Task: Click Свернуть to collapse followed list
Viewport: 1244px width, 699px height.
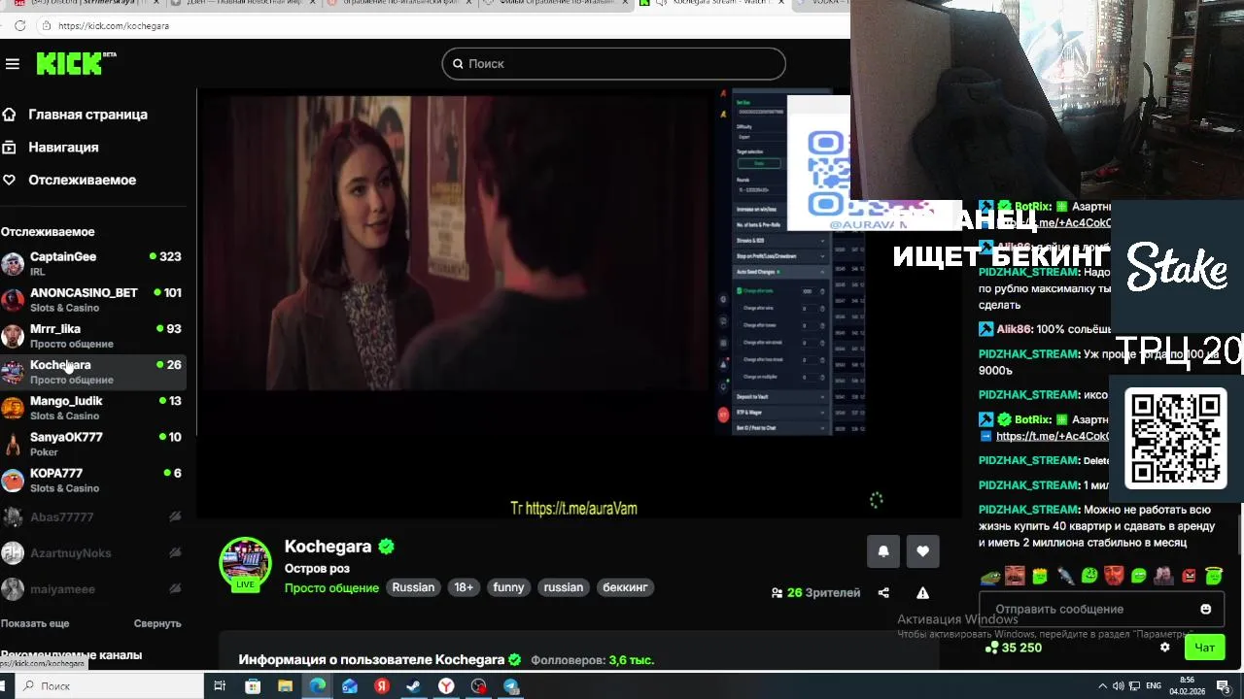Action: pos(157,623)
